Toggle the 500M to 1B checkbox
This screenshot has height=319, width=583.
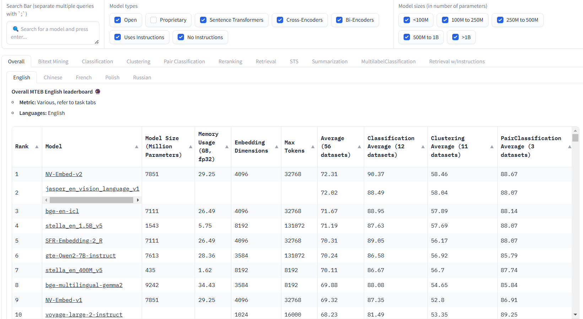tap(407, 37)
